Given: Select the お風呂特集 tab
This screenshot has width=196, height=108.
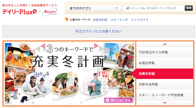Looking at the screenshot, I should (x=165, y=63).
